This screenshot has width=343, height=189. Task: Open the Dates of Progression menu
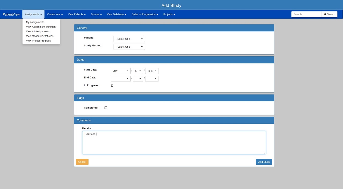coord(145,15)
